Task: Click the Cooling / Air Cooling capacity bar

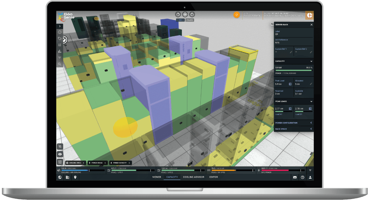Action: point(83,170)
